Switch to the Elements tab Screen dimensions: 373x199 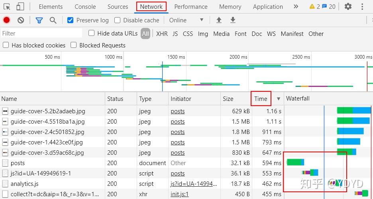pyautogui.click(x=51, y=7)
